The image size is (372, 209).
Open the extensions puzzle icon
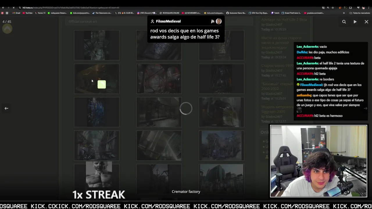point(350,8)
